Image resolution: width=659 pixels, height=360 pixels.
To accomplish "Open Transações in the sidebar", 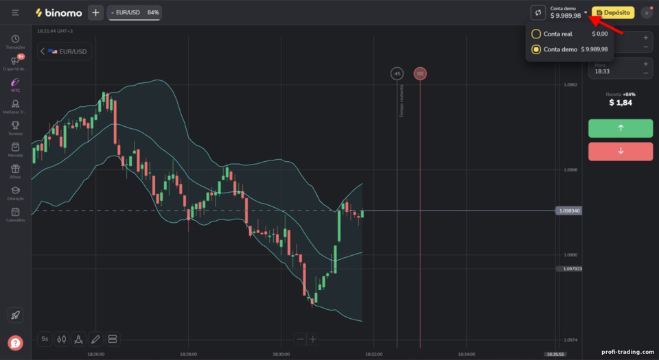I will click(x=15, y=42).
